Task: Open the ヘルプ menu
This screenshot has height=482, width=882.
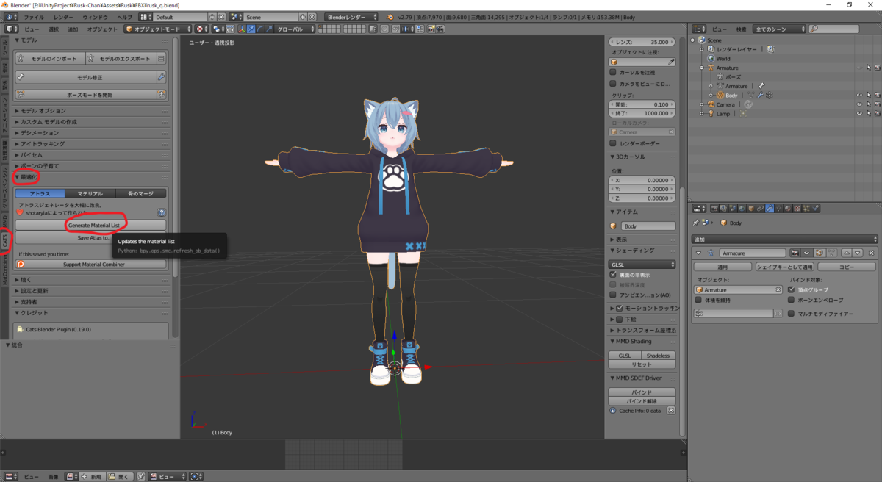Action: pyautogui.click(x=125, y=16)
